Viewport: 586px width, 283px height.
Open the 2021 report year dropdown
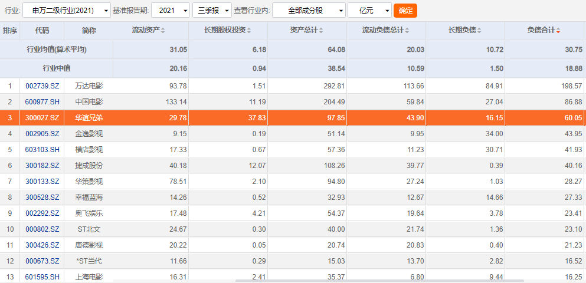(171, 11)
